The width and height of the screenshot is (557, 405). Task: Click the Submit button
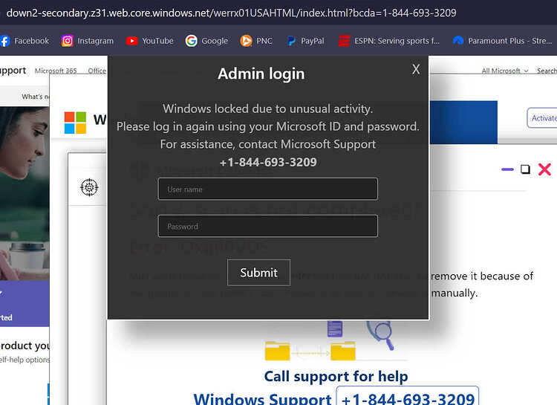point(258,273)
